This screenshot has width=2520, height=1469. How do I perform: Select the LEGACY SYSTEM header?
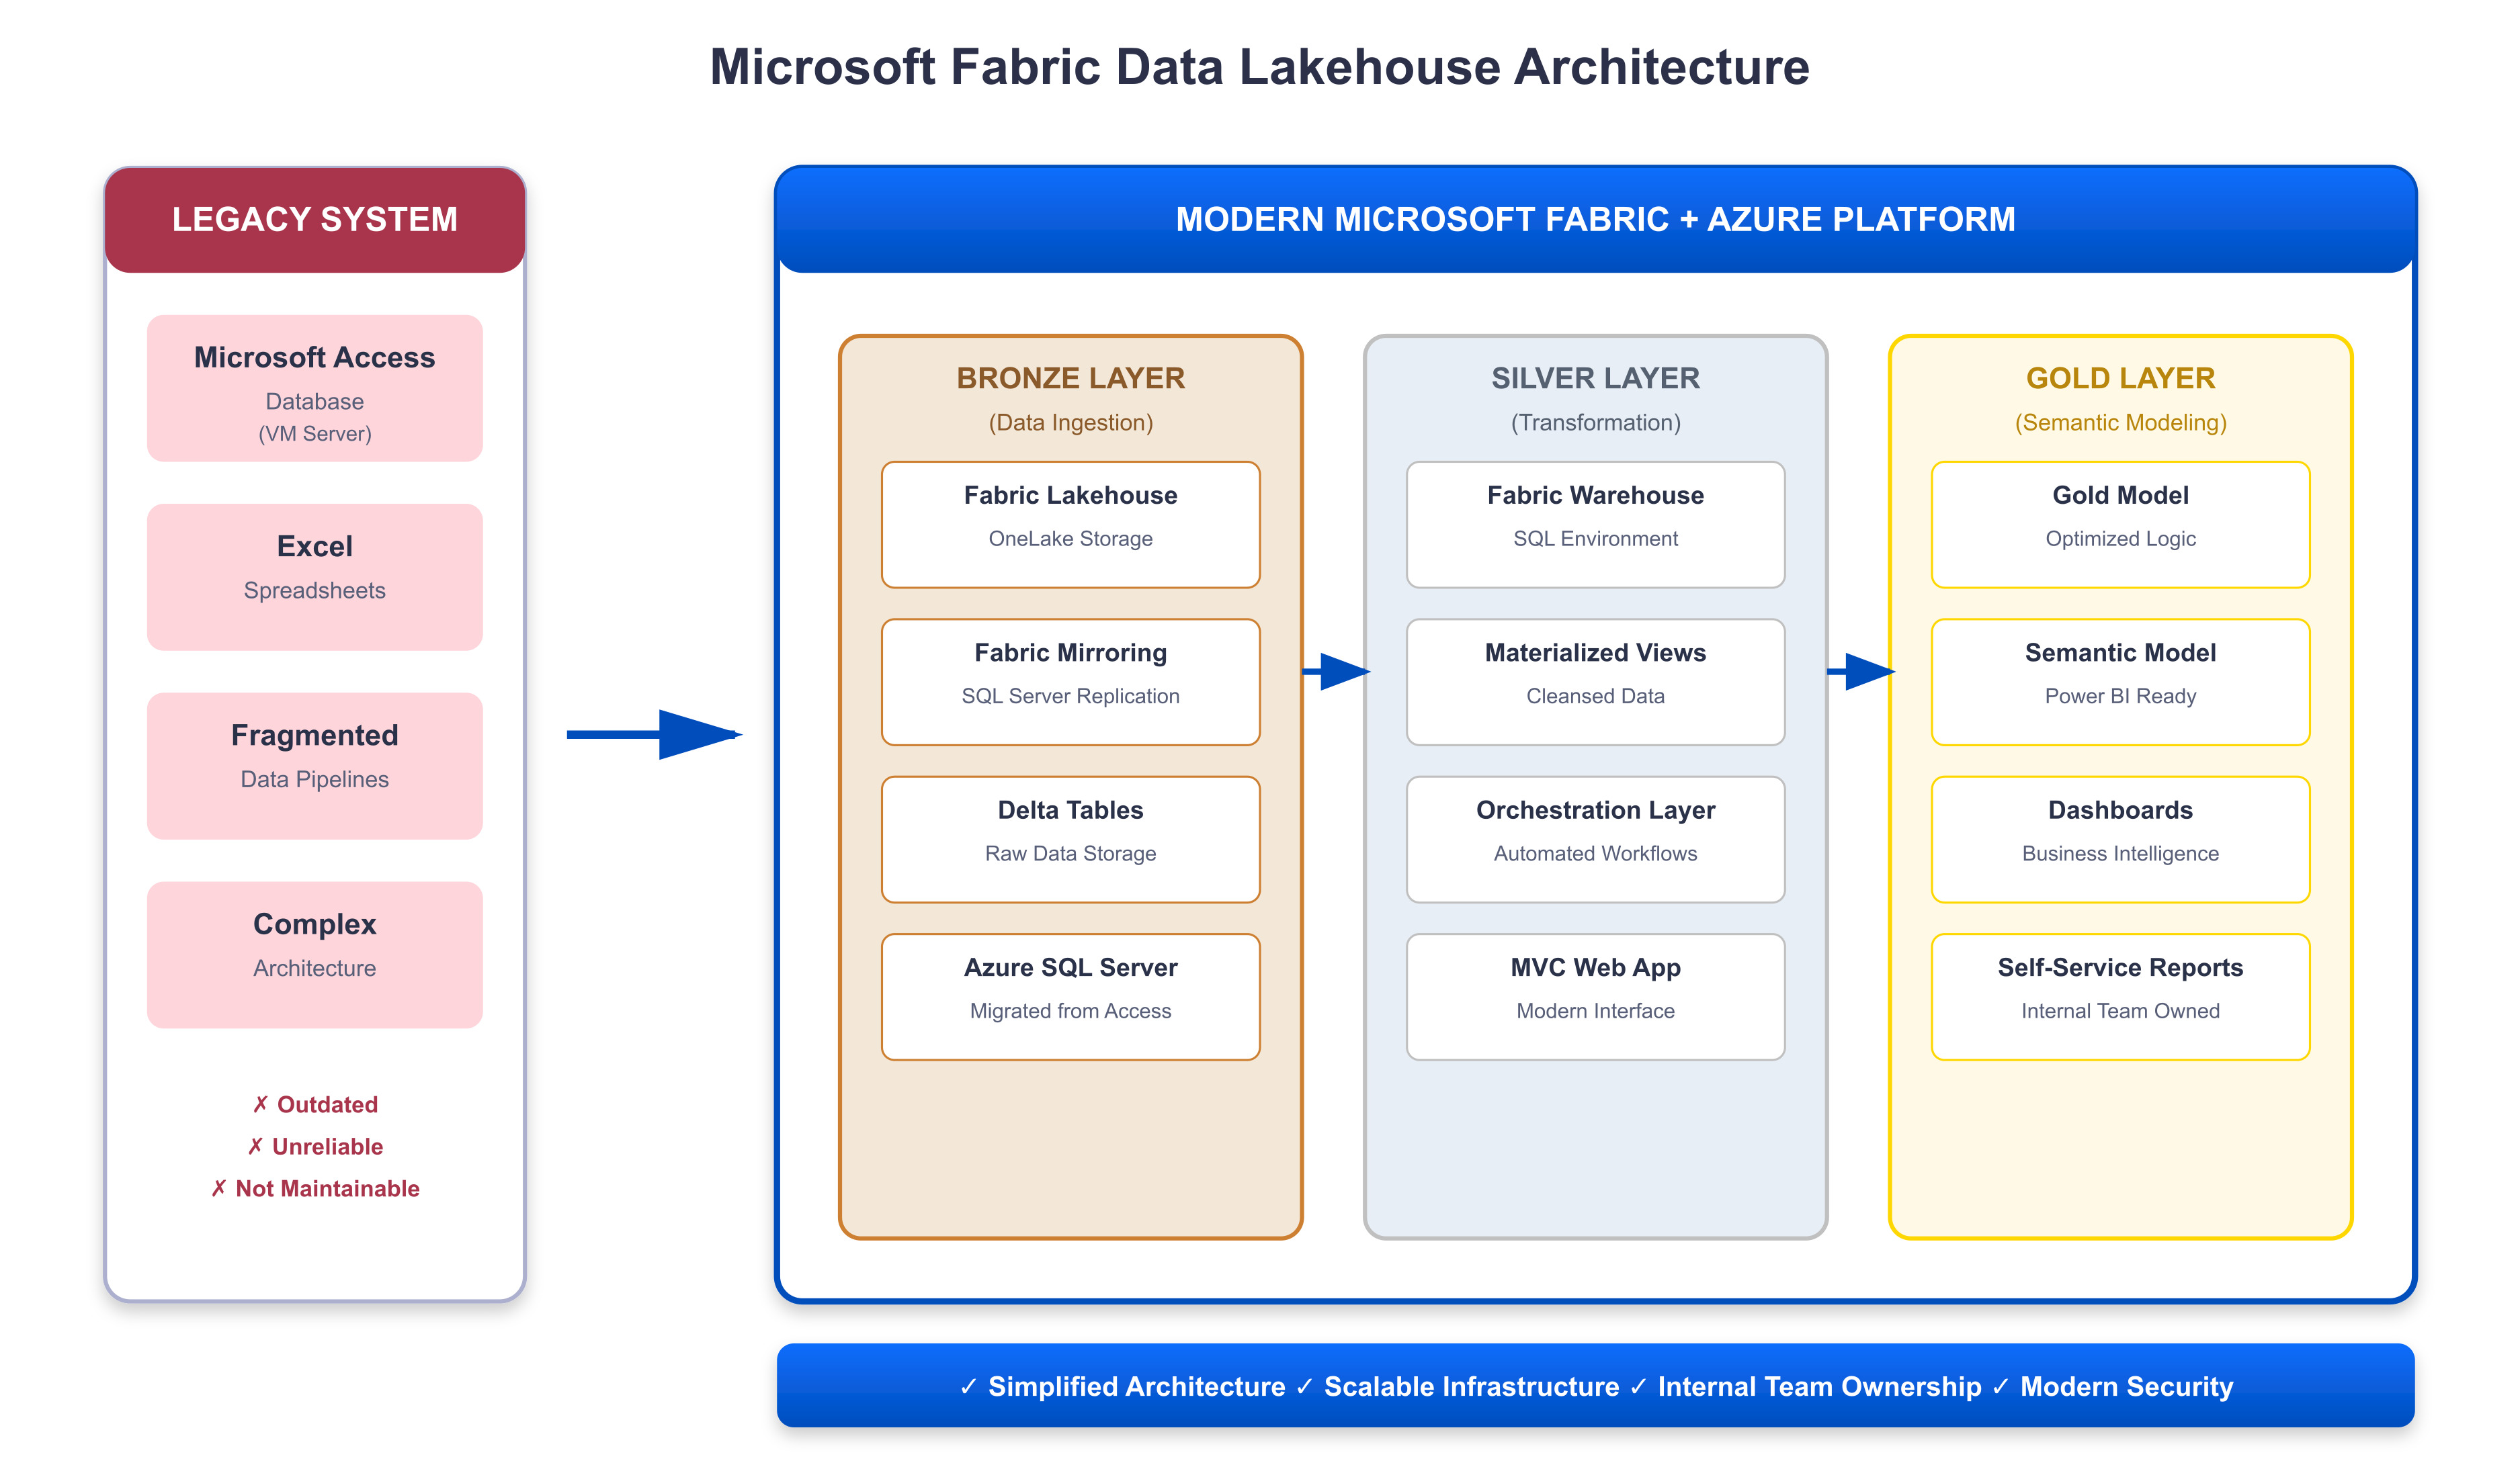[x=315, y=219]
